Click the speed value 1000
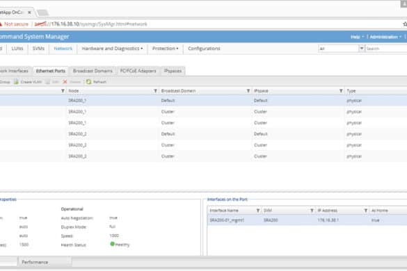The width and height of the screenshot is (407, 271). [x=114, y=236]
